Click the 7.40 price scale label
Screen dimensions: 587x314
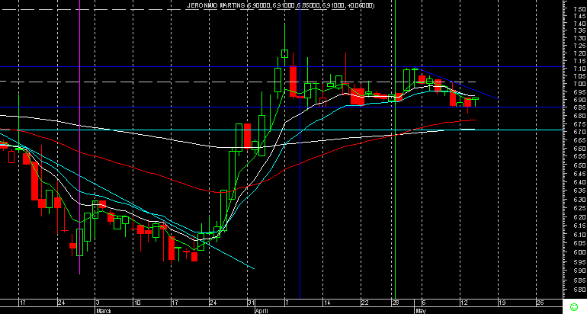coord(579,24)
